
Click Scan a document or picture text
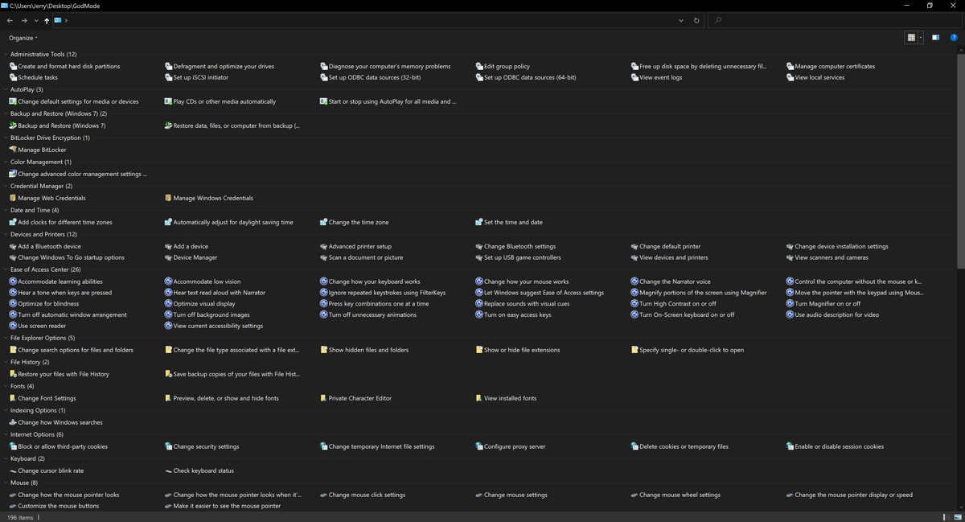[366, 258]
